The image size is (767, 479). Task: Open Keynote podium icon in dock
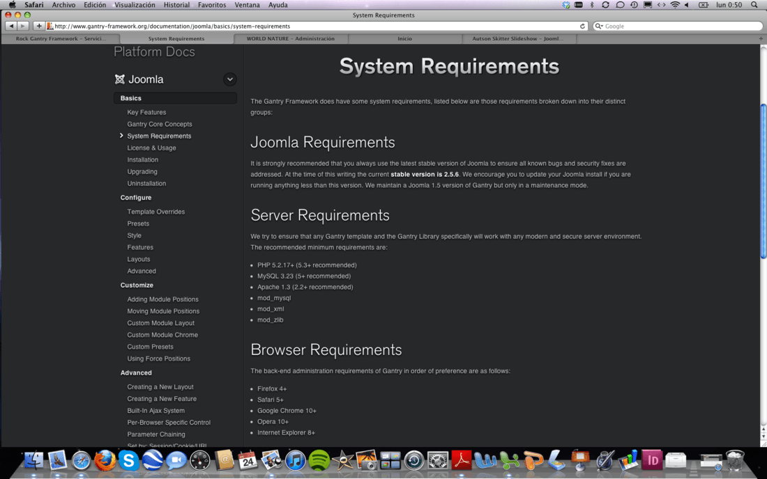[580, 460]
